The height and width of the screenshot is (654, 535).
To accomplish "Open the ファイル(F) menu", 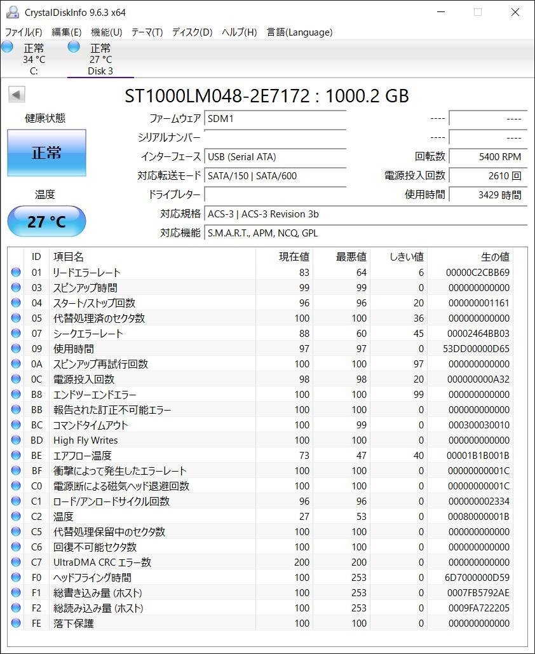I will tap(24, 32).
